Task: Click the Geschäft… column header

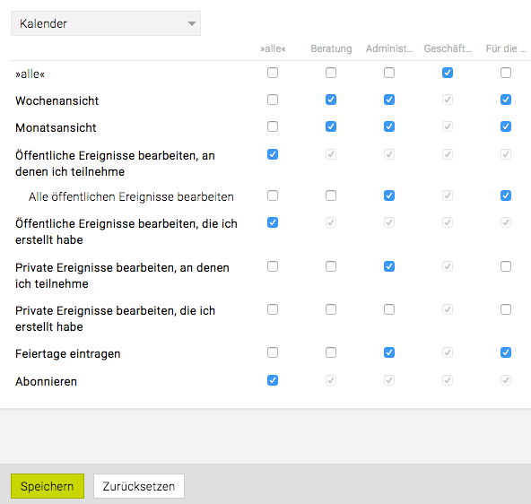Action: pos(448,48)
